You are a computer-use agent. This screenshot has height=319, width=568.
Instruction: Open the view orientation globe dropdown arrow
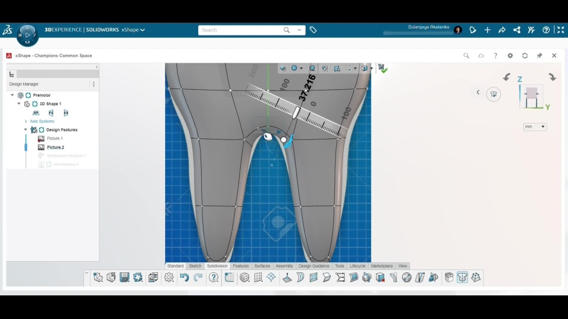(301, 69)
